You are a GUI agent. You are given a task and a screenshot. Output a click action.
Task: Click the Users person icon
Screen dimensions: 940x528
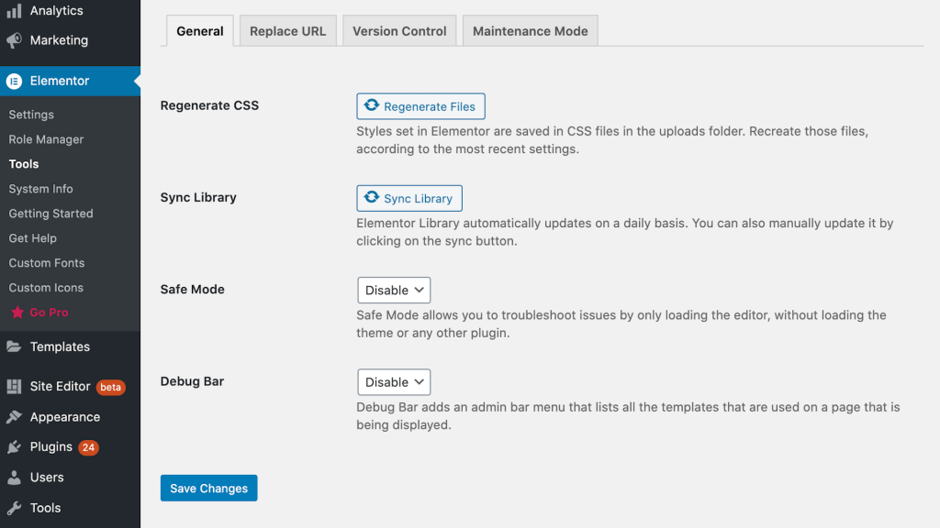[14, 478]
